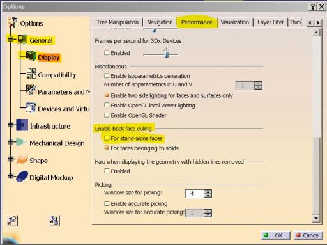Open the Parameters and Measure icon
This screenshot has width=327, height=245.
(31, 90)
